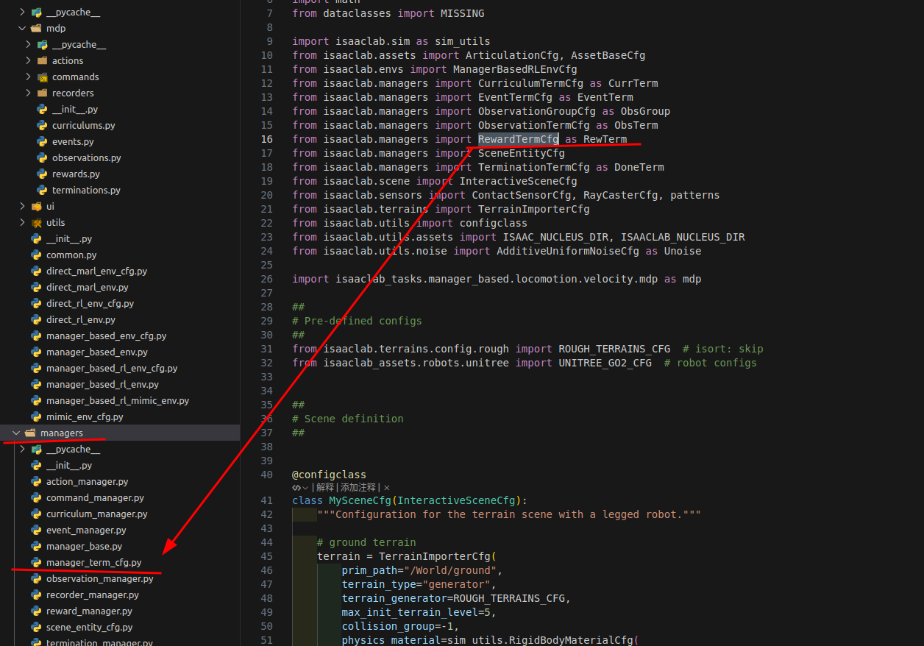Click the Python icon beside direct_marl_env_cfg.py

(36, 271)
